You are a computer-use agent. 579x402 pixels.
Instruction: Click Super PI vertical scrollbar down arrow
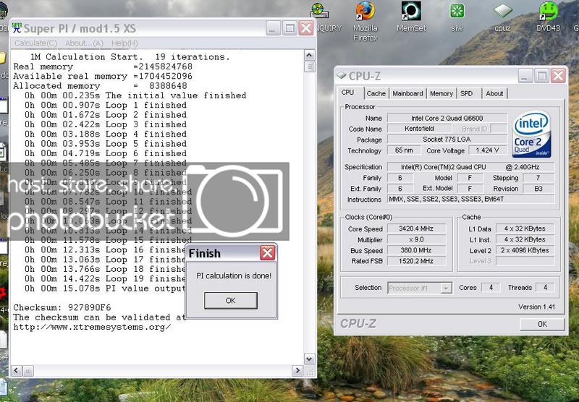tap(309, 358)
